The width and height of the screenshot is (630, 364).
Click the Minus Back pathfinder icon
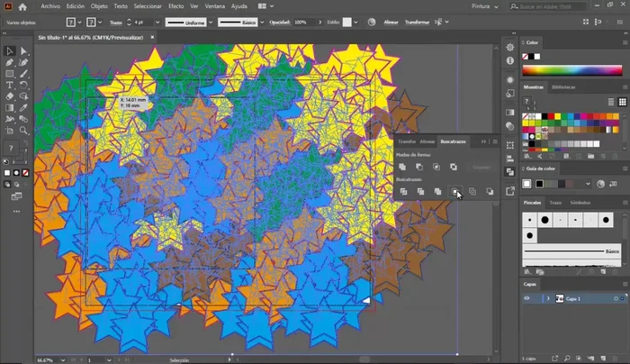490,191
